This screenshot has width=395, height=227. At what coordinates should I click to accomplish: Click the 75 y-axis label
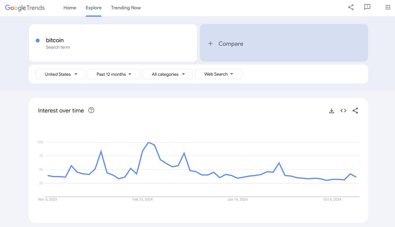pos(41,156)
